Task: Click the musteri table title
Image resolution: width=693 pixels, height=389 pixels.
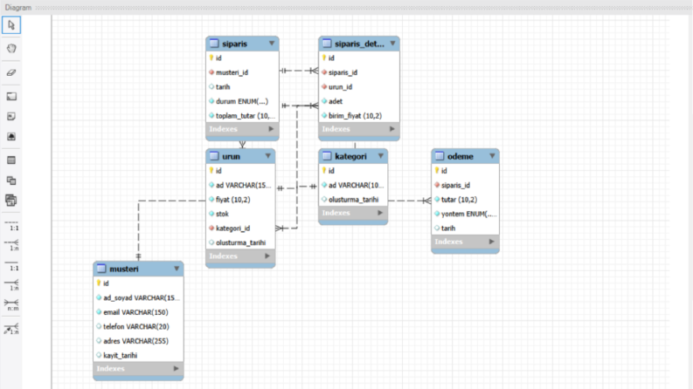Action: point(124,269)
